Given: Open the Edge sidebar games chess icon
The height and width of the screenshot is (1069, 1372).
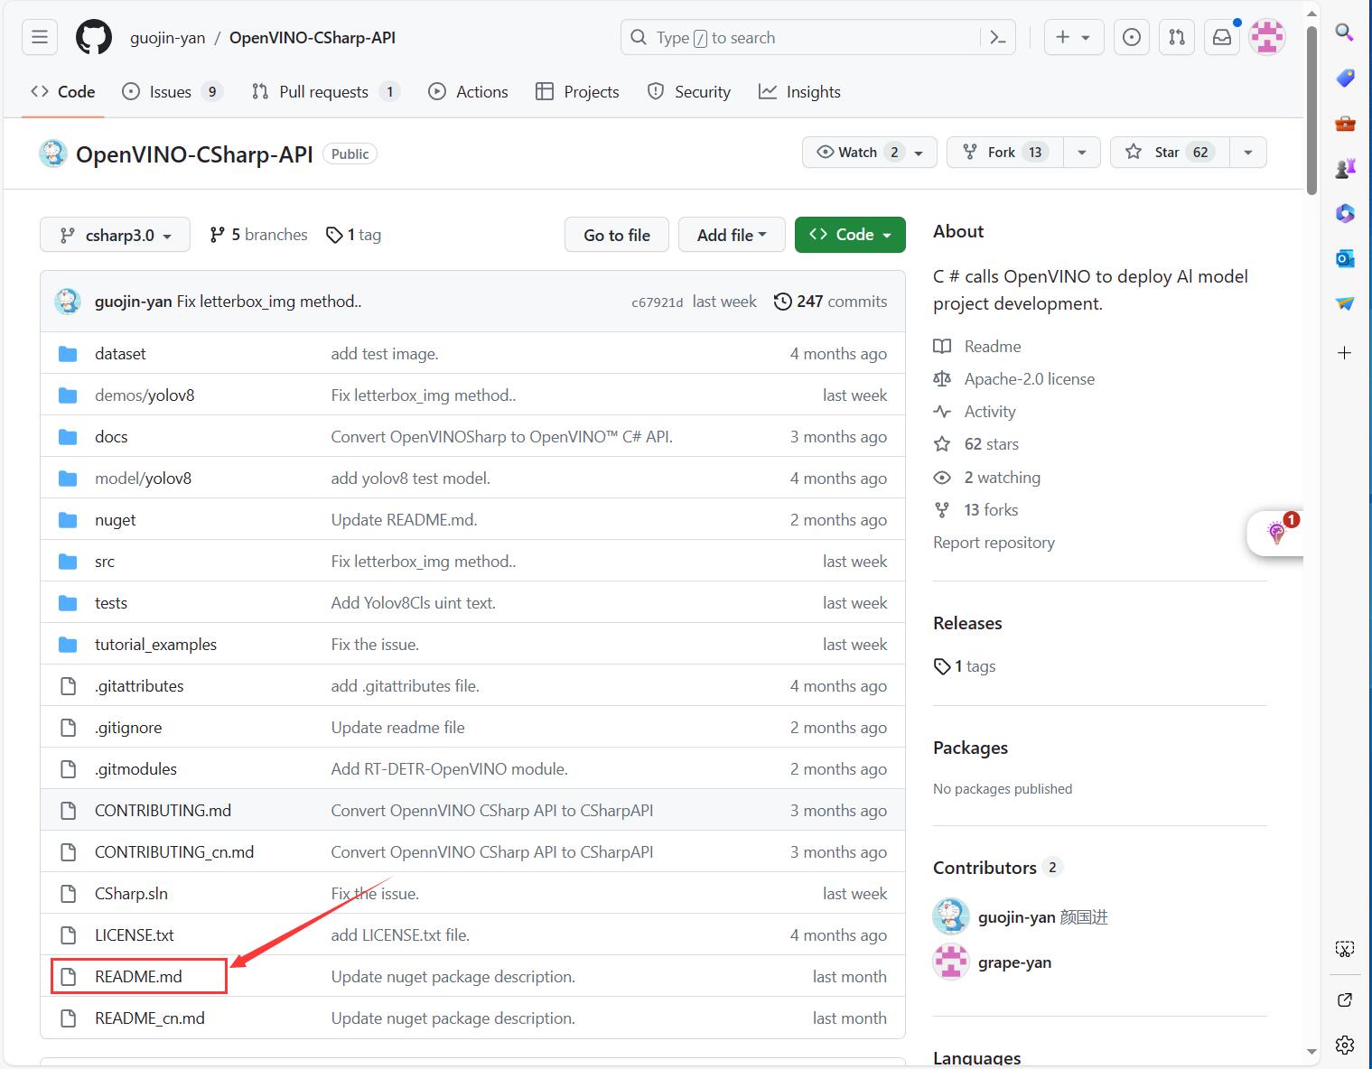Looking at the screenshot, I should [x=1345, y=169].
